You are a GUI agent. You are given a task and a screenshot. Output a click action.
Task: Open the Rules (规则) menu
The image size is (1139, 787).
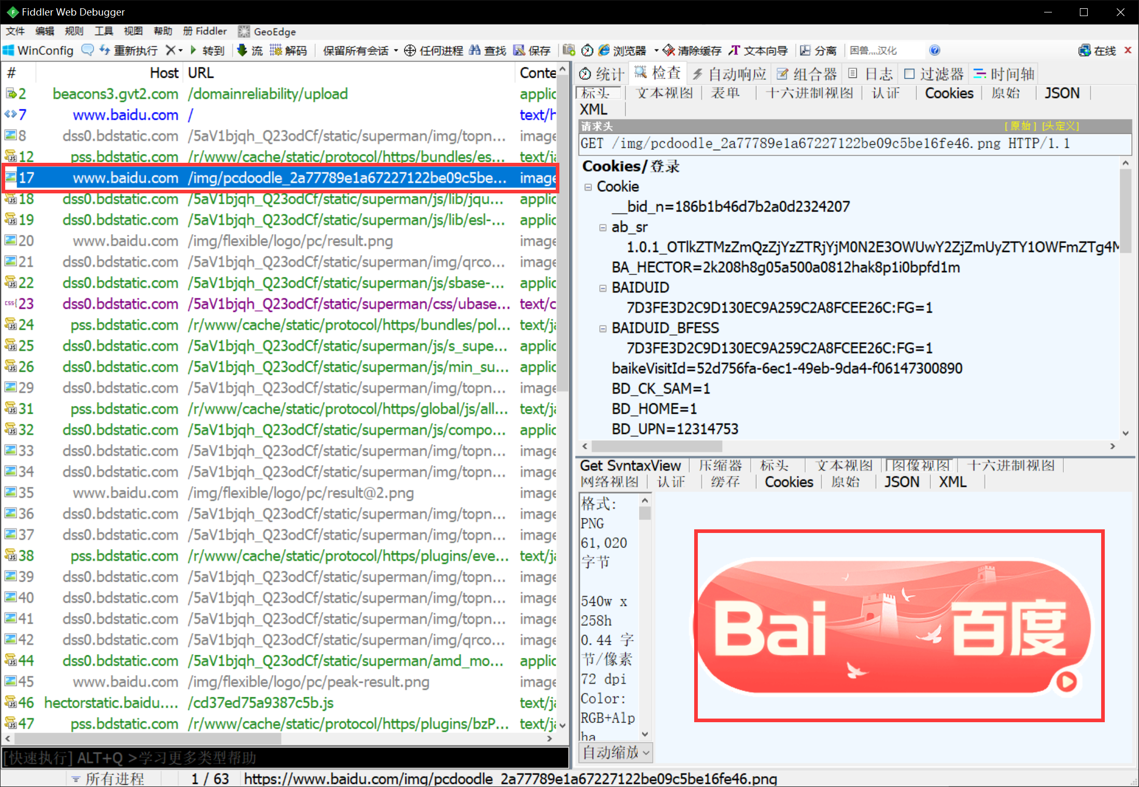click(74, 31)
